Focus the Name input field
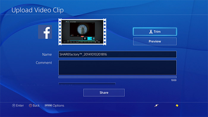 coord(117,54)
